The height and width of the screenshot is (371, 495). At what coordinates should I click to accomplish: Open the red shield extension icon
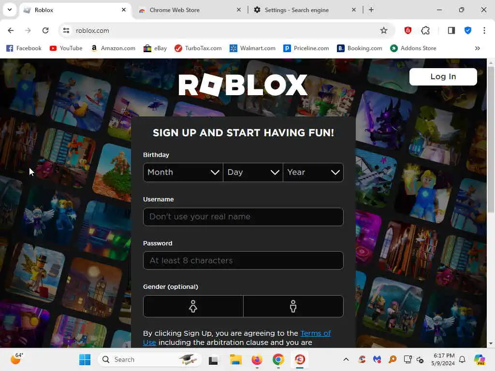click(x=408, y=30)
